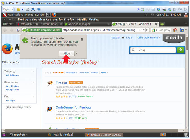Open the Firebug add-on link

(x=61, y=83)
